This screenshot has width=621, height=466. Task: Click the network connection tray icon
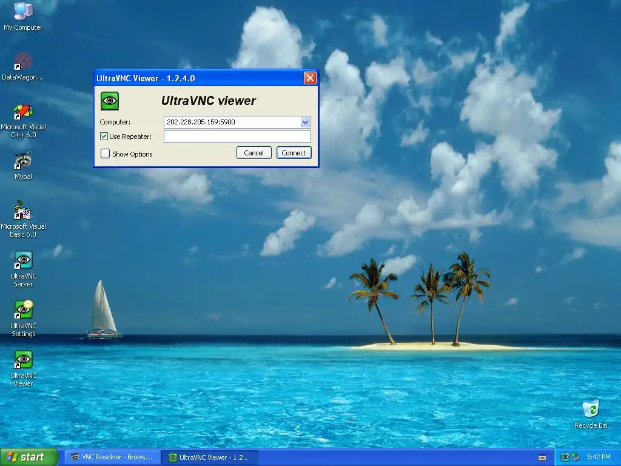[x=576, y=457]
